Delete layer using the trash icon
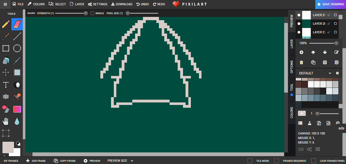Viewport: 346px width, 164px height. point(301,62)
